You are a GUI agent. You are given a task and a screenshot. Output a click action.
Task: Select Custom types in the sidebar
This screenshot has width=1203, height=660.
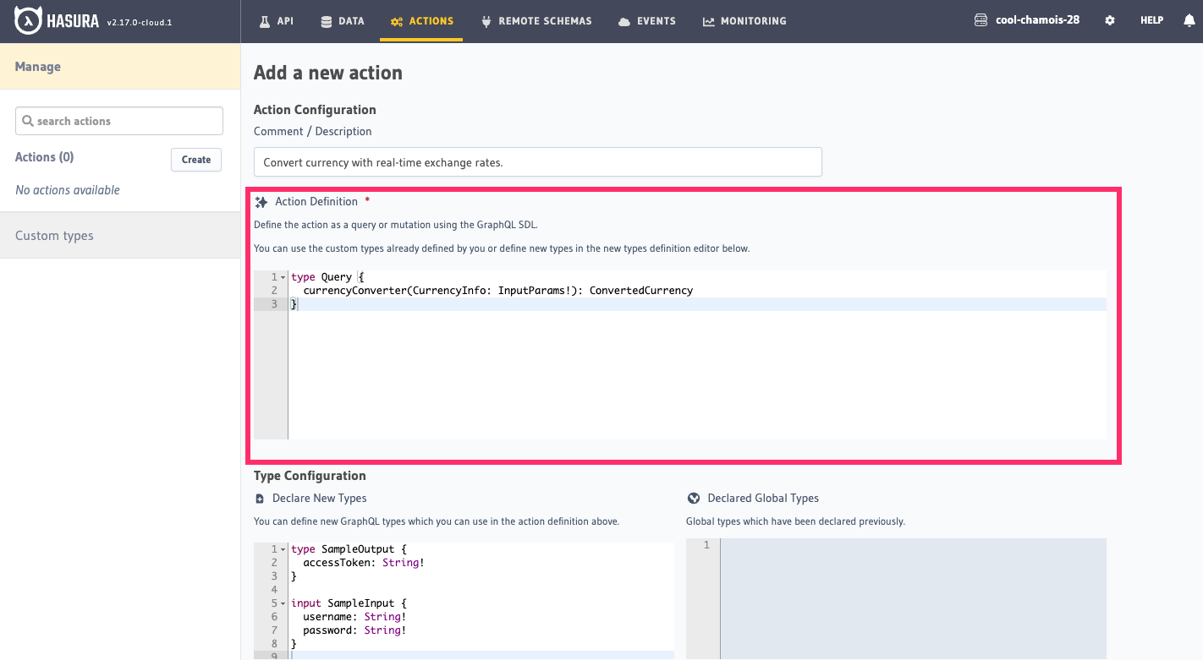click(x=54, y=236)
